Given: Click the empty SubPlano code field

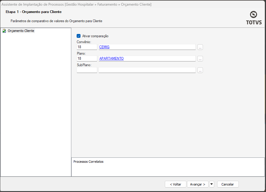Looking at the screenshot, I should coord(87,70).
